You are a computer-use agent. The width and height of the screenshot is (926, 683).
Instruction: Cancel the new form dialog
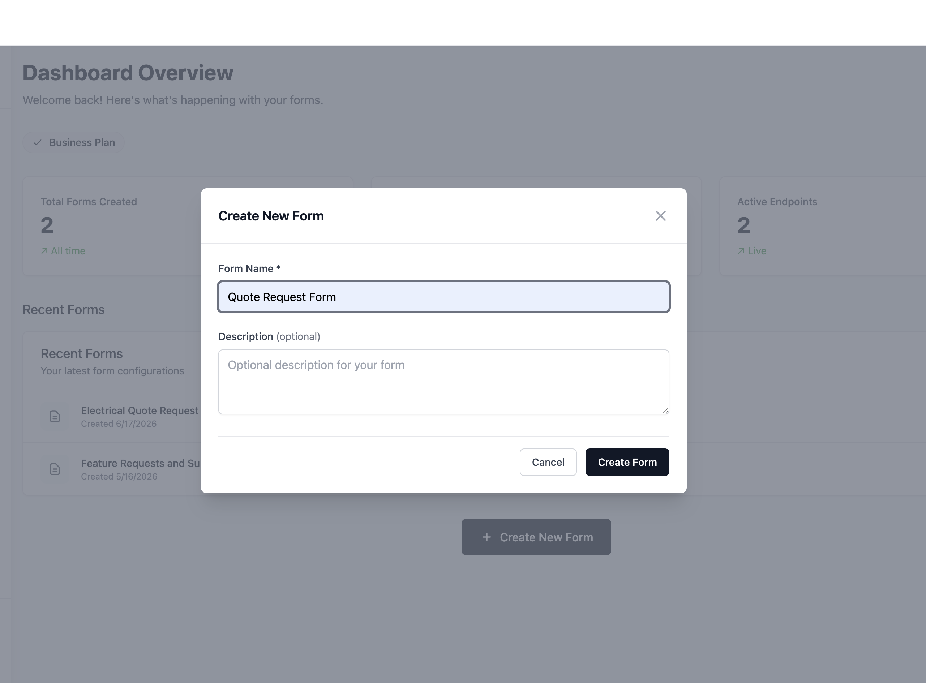coord(548,462)
